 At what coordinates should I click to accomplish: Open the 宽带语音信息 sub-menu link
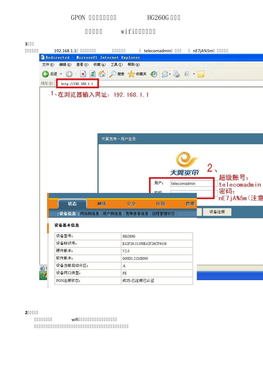pos(137,214)
